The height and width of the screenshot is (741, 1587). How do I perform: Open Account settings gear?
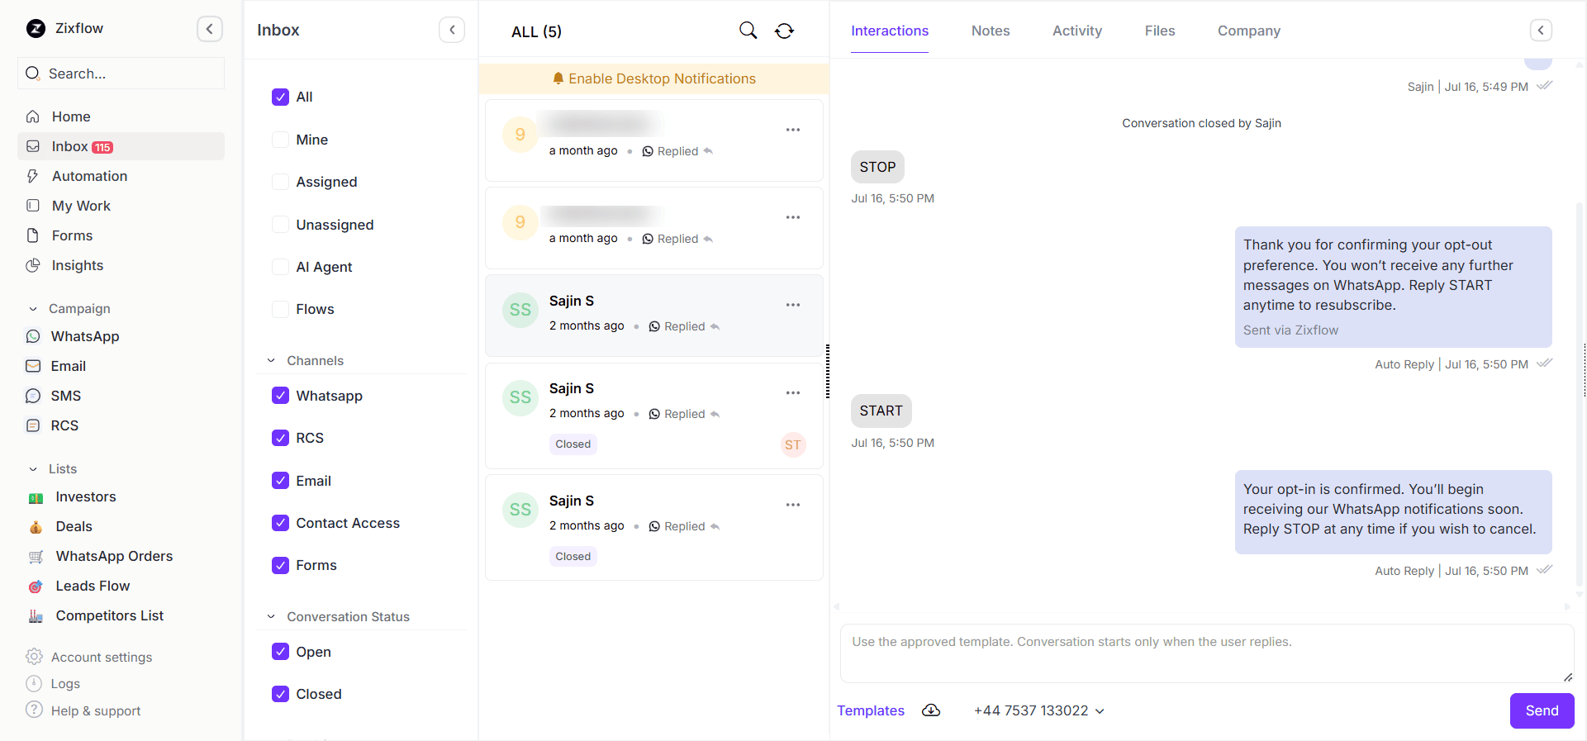click(x=34, y=657)
